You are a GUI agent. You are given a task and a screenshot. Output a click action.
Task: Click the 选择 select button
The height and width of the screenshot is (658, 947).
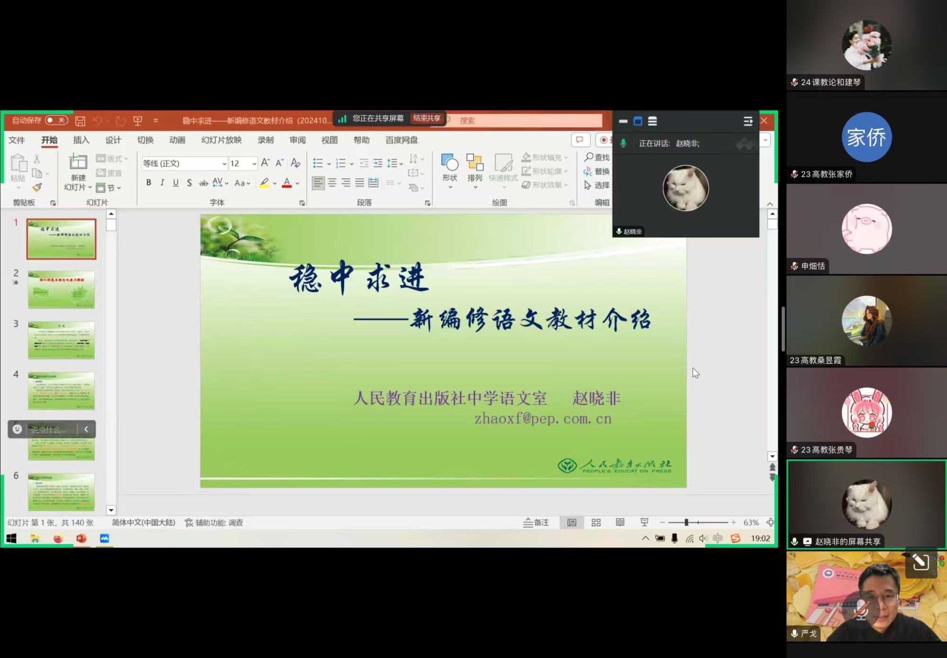597,185
